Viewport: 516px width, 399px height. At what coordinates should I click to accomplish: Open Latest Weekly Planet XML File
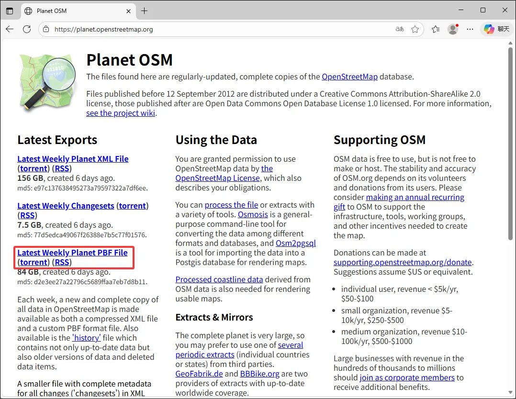pos(73,159)
